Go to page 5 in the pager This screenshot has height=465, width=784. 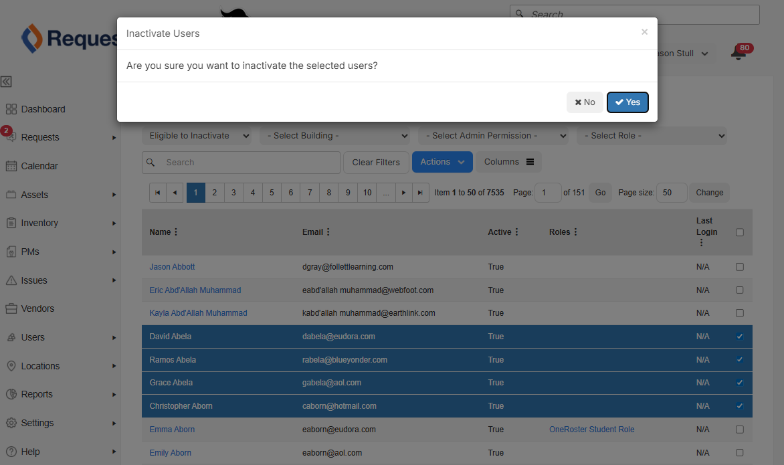click(272, 193)
